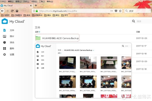Go back with the browser back arrow
The height and width of the screenshot is (101, 152).
pos(3,11)
